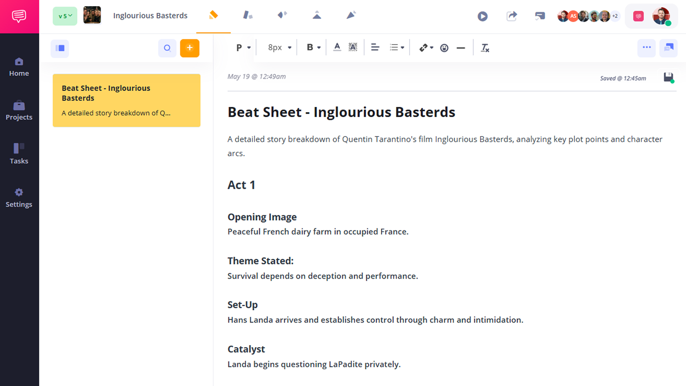This screenshot has height=386, width=686.
Task: Click the text alignment icon
Action: (x=375, y=48)
